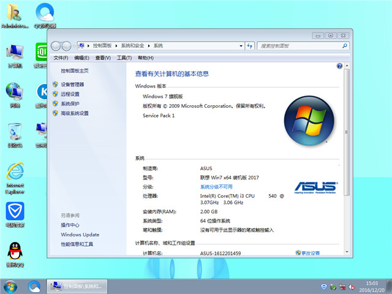Click the scrollbar up arrow
This screenshot has width=392, height=294.
pos(347,66)
